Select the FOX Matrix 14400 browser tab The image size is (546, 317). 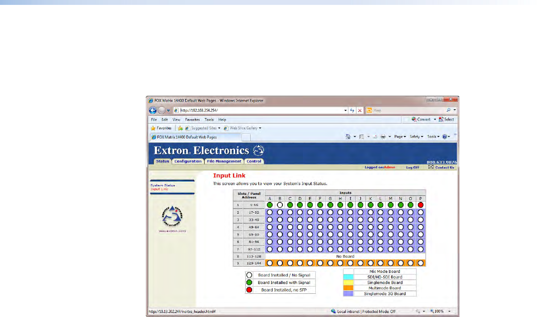point(195,137)
